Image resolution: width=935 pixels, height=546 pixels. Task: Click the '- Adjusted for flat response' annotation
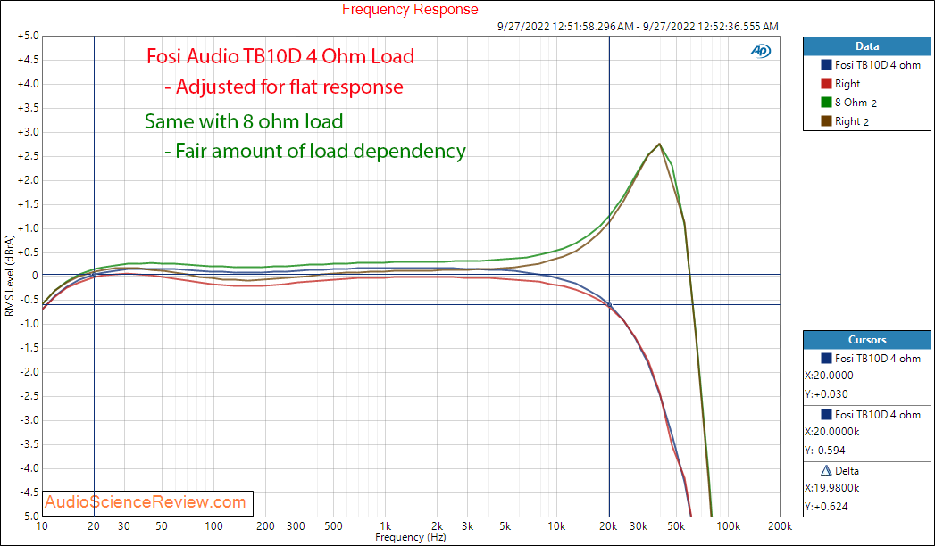pyautogui.click(x=284, y=87)
